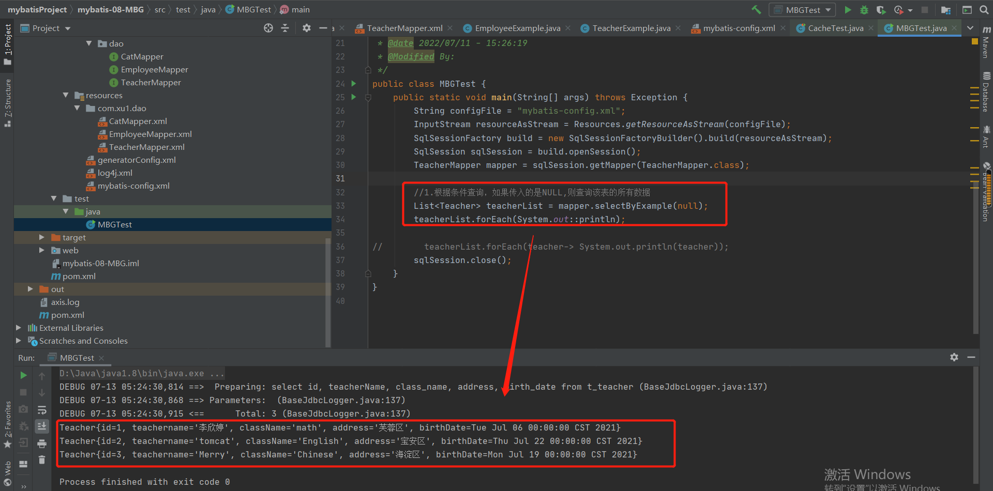Expand External Libraries node
Image resolution: width=993 pixels, height=491 pixels.
point(19,328)
